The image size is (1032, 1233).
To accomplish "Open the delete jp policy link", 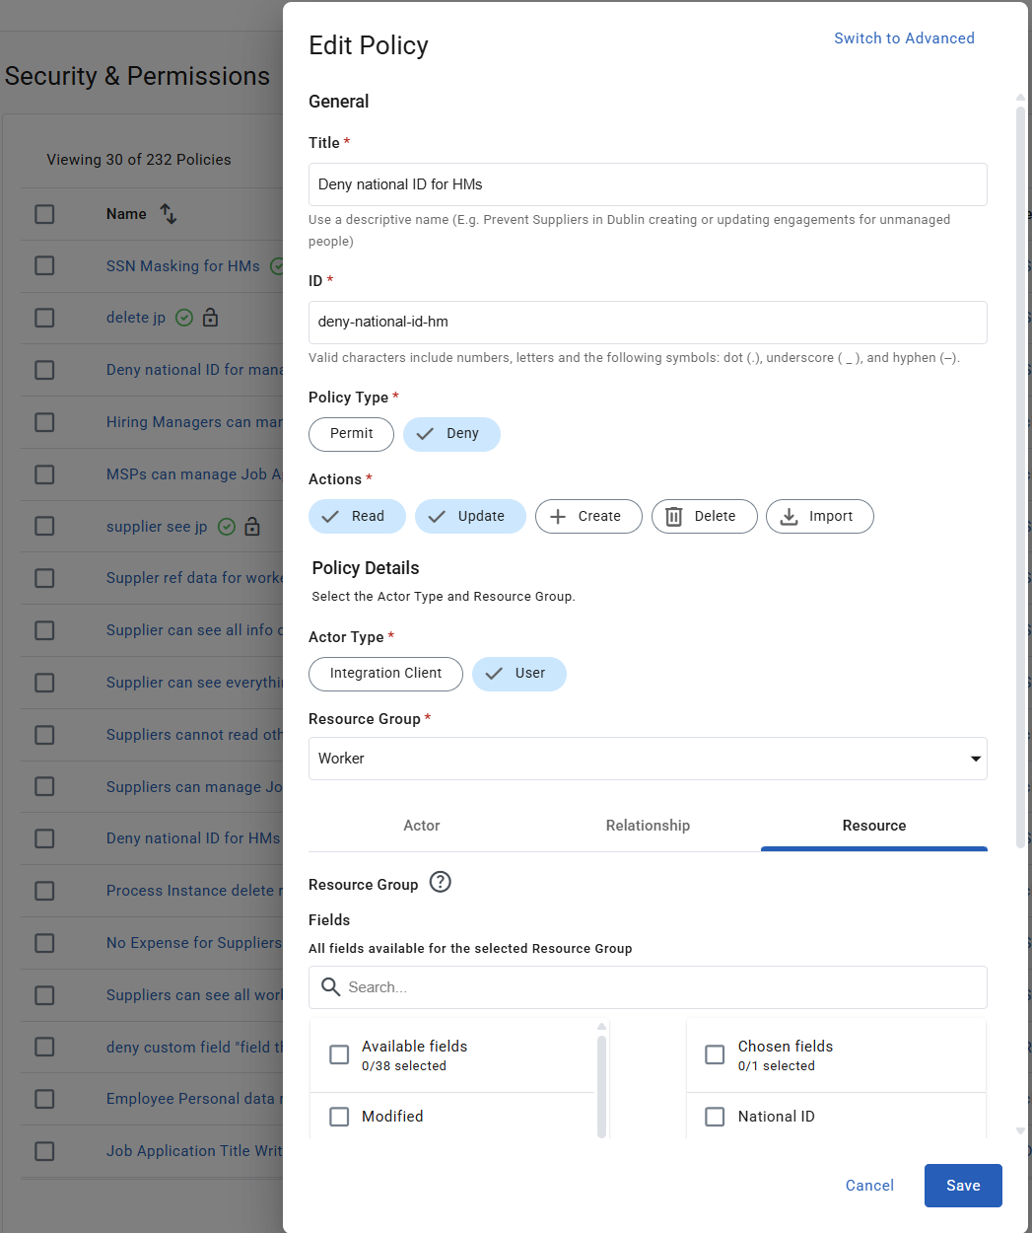I will click(136, 318).
